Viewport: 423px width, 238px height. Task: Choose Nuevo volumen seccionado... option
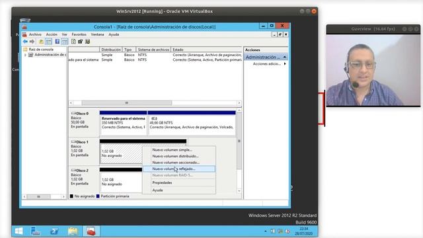point(179,163)
